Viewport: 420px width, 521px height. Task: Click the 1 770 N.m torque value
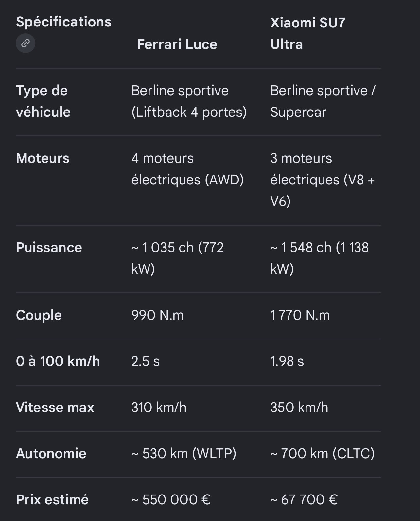click(x=300, y=315)
